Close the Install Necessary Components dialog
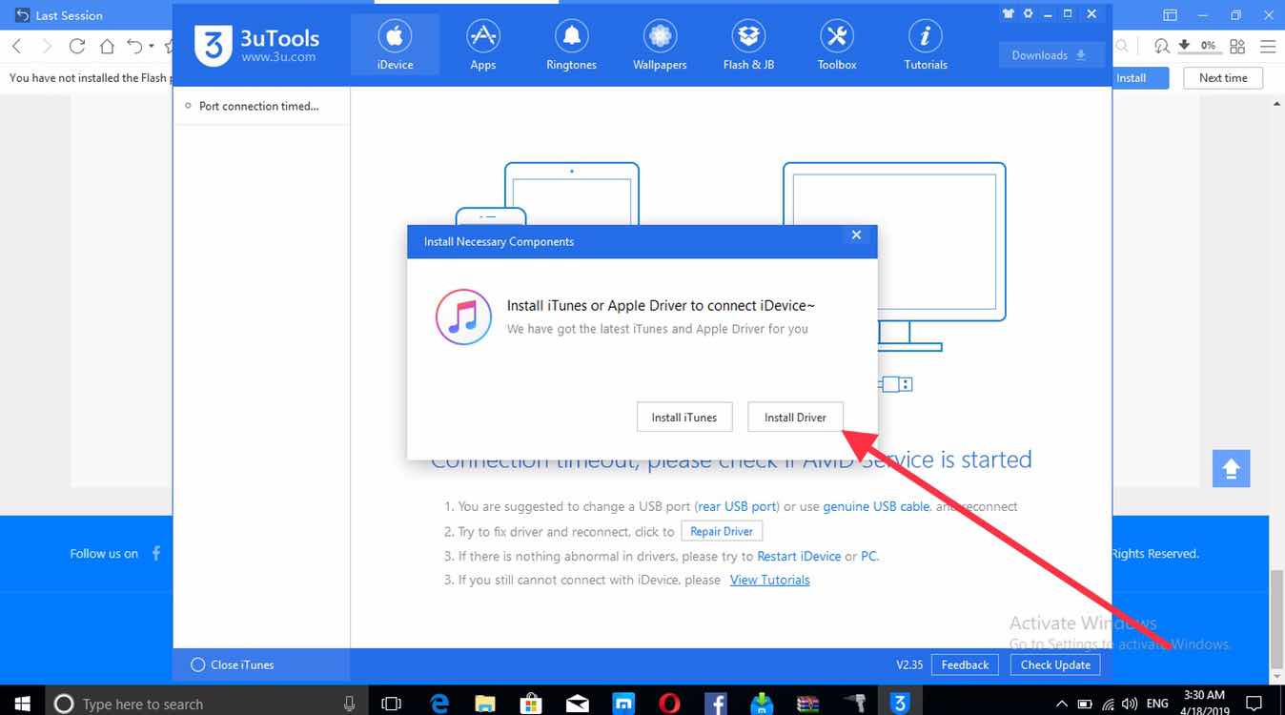This screenshot has height=715, width=1285. click(x=856, y=235)
